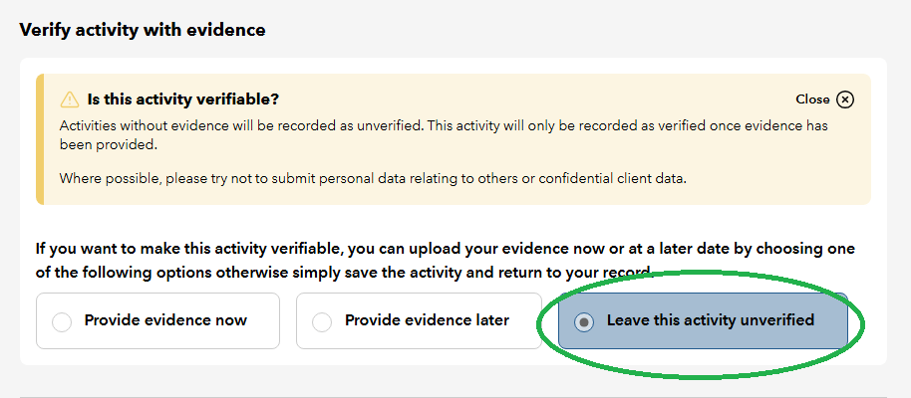Click empty space in the "Provide evidence later" card

pos(526,336)
